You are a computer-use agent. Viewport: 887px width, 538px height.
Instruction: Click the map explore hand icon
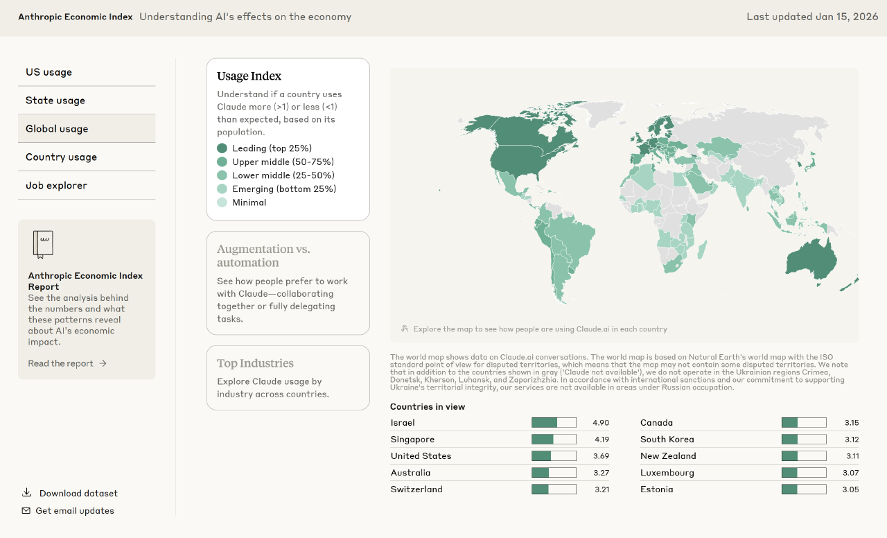tap(405, 329)
